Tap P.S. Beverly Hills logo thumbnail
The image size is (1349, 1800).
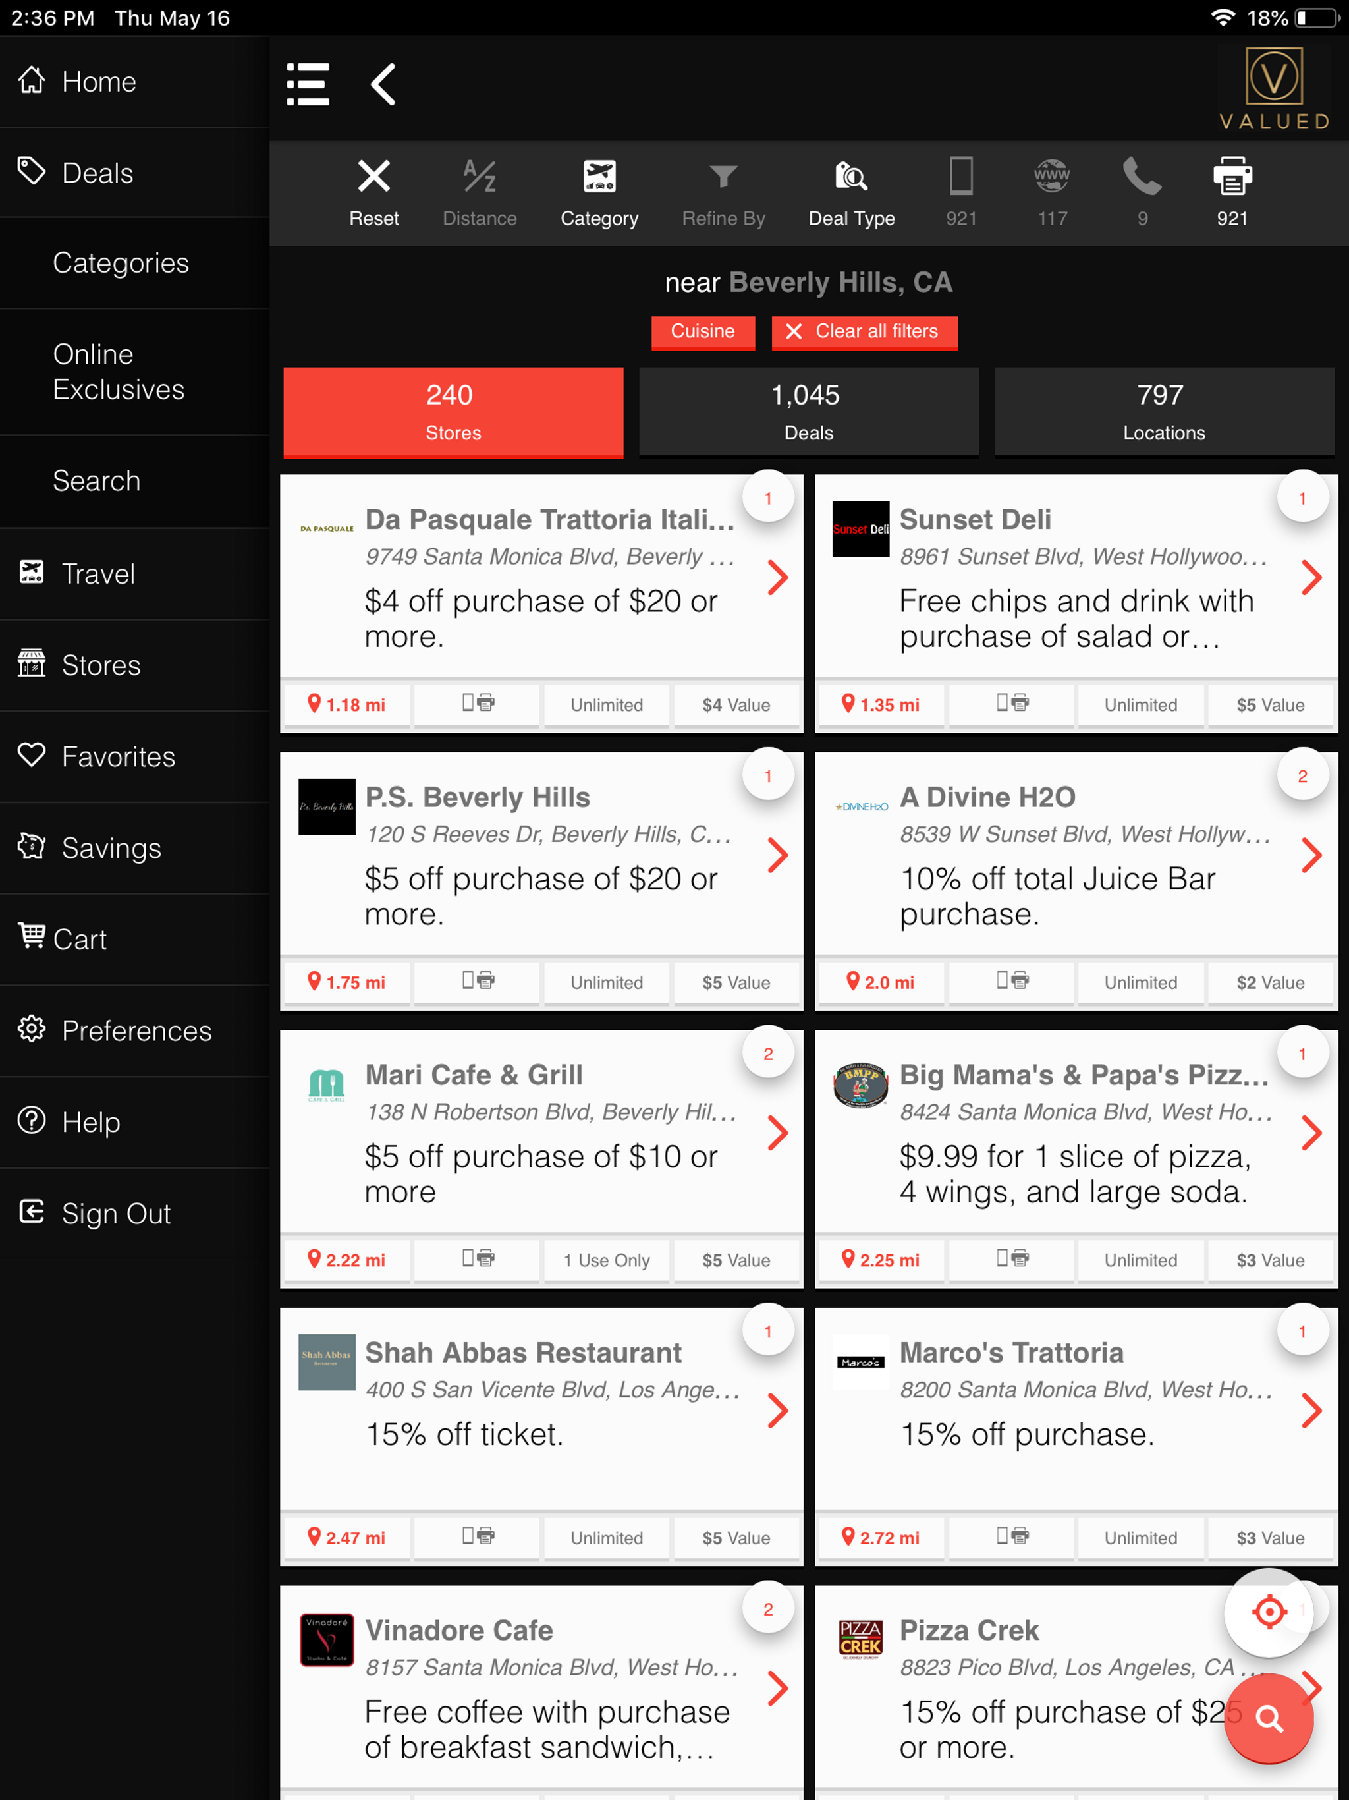tap(326, 806)
